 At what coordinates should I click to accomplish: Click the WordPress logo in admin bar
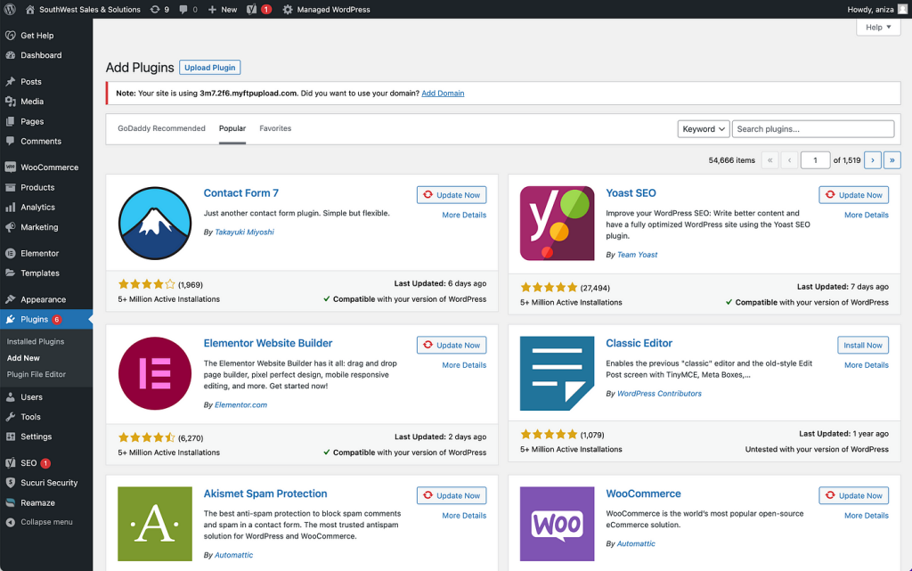click(x=11, y=10)
